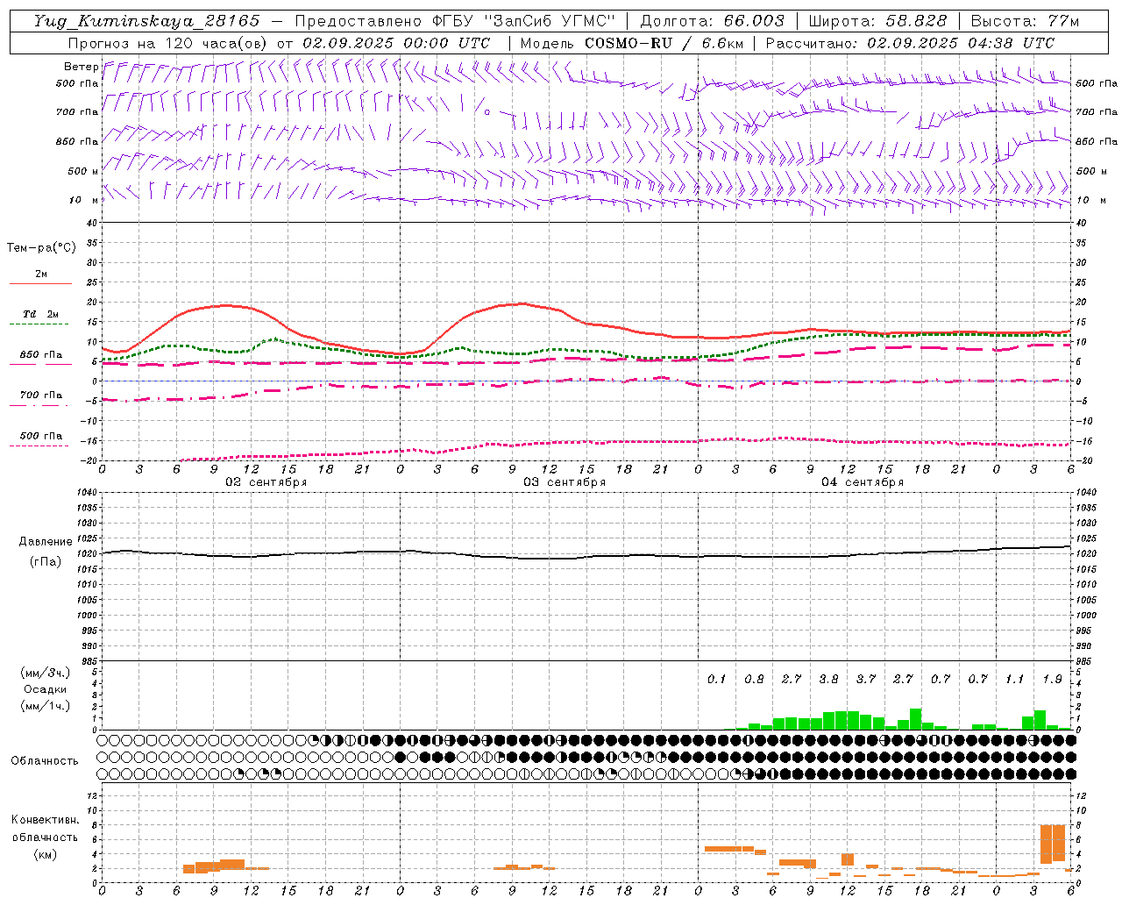Viewport: 1122px width, 898px height.
Task: Click the precipitation total 3.8
Action: 828,679
